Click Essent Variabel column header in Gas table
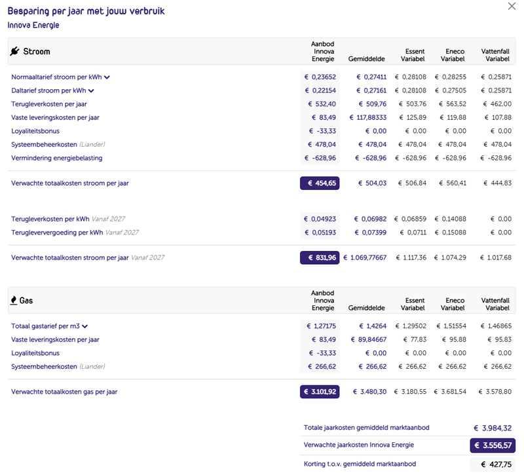Viewport: 524px width, 473px height. click(x=413, y=304)
